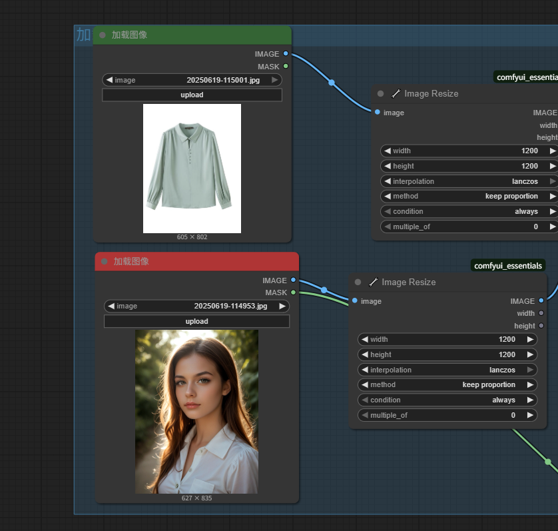Open method dropdown in lower Image Resize
Screen dimensions: 558x531
447,384
